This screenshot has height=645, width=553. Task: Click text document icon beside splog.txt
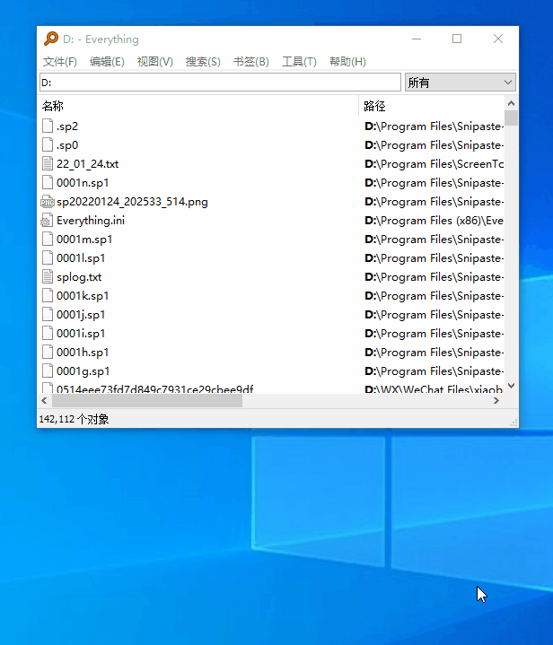click(48, 277)
